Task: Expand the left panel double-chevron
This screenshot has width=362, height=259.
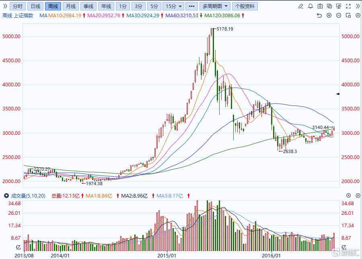Action: pos(5,6)
